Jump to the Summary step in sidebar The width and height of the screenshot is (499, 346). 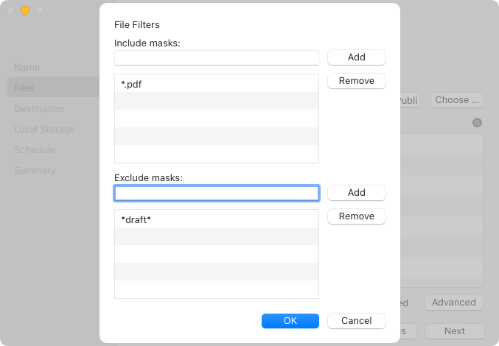[35, 170]
